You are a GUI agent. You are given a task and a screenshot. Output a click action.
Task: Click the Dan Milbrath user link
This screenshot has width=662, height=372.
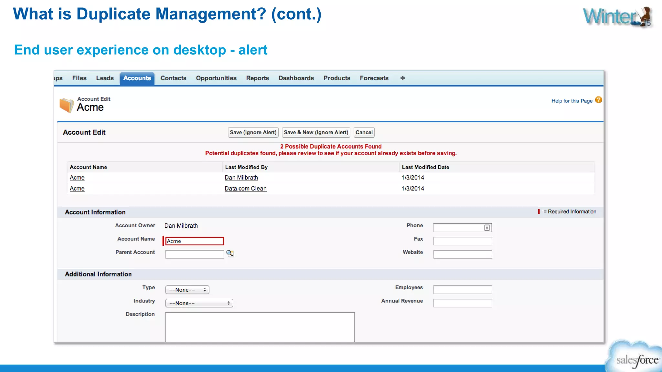(x=241, y=178)
